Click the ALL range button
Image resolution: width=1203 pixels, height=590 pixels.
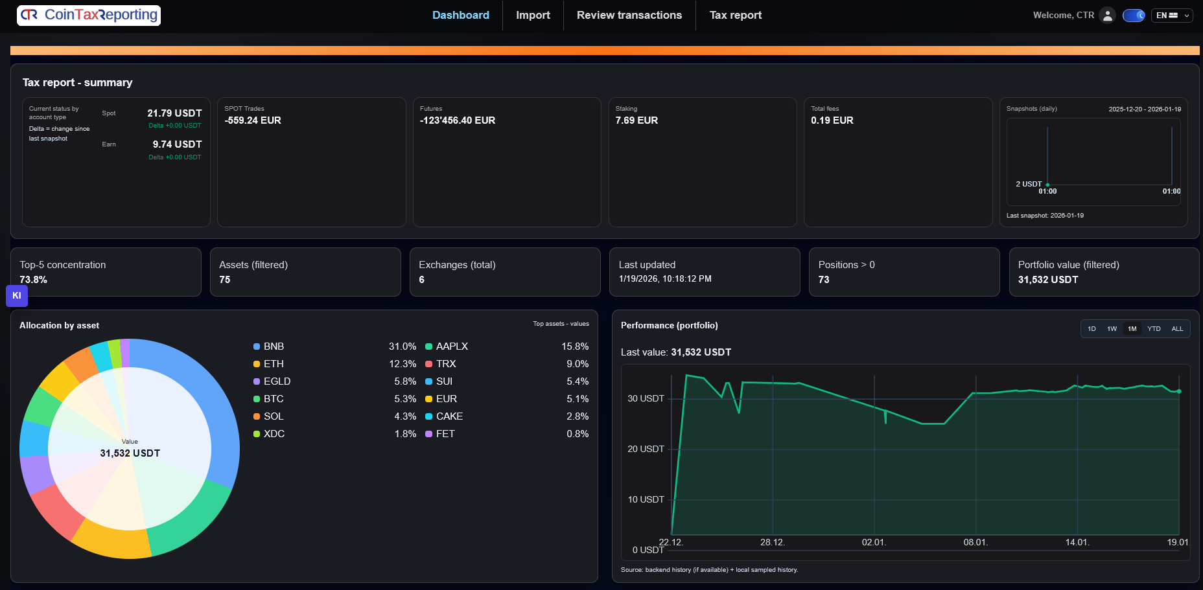[x=1177, y=328]
